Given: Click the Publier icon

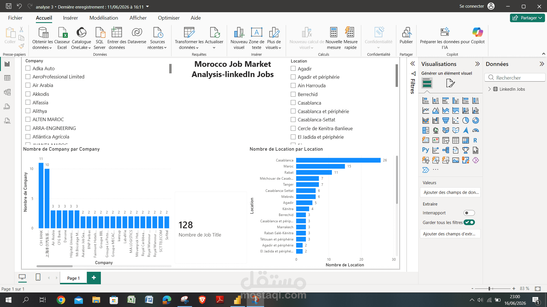Looking at the screenshot, I should coord(406,36).
